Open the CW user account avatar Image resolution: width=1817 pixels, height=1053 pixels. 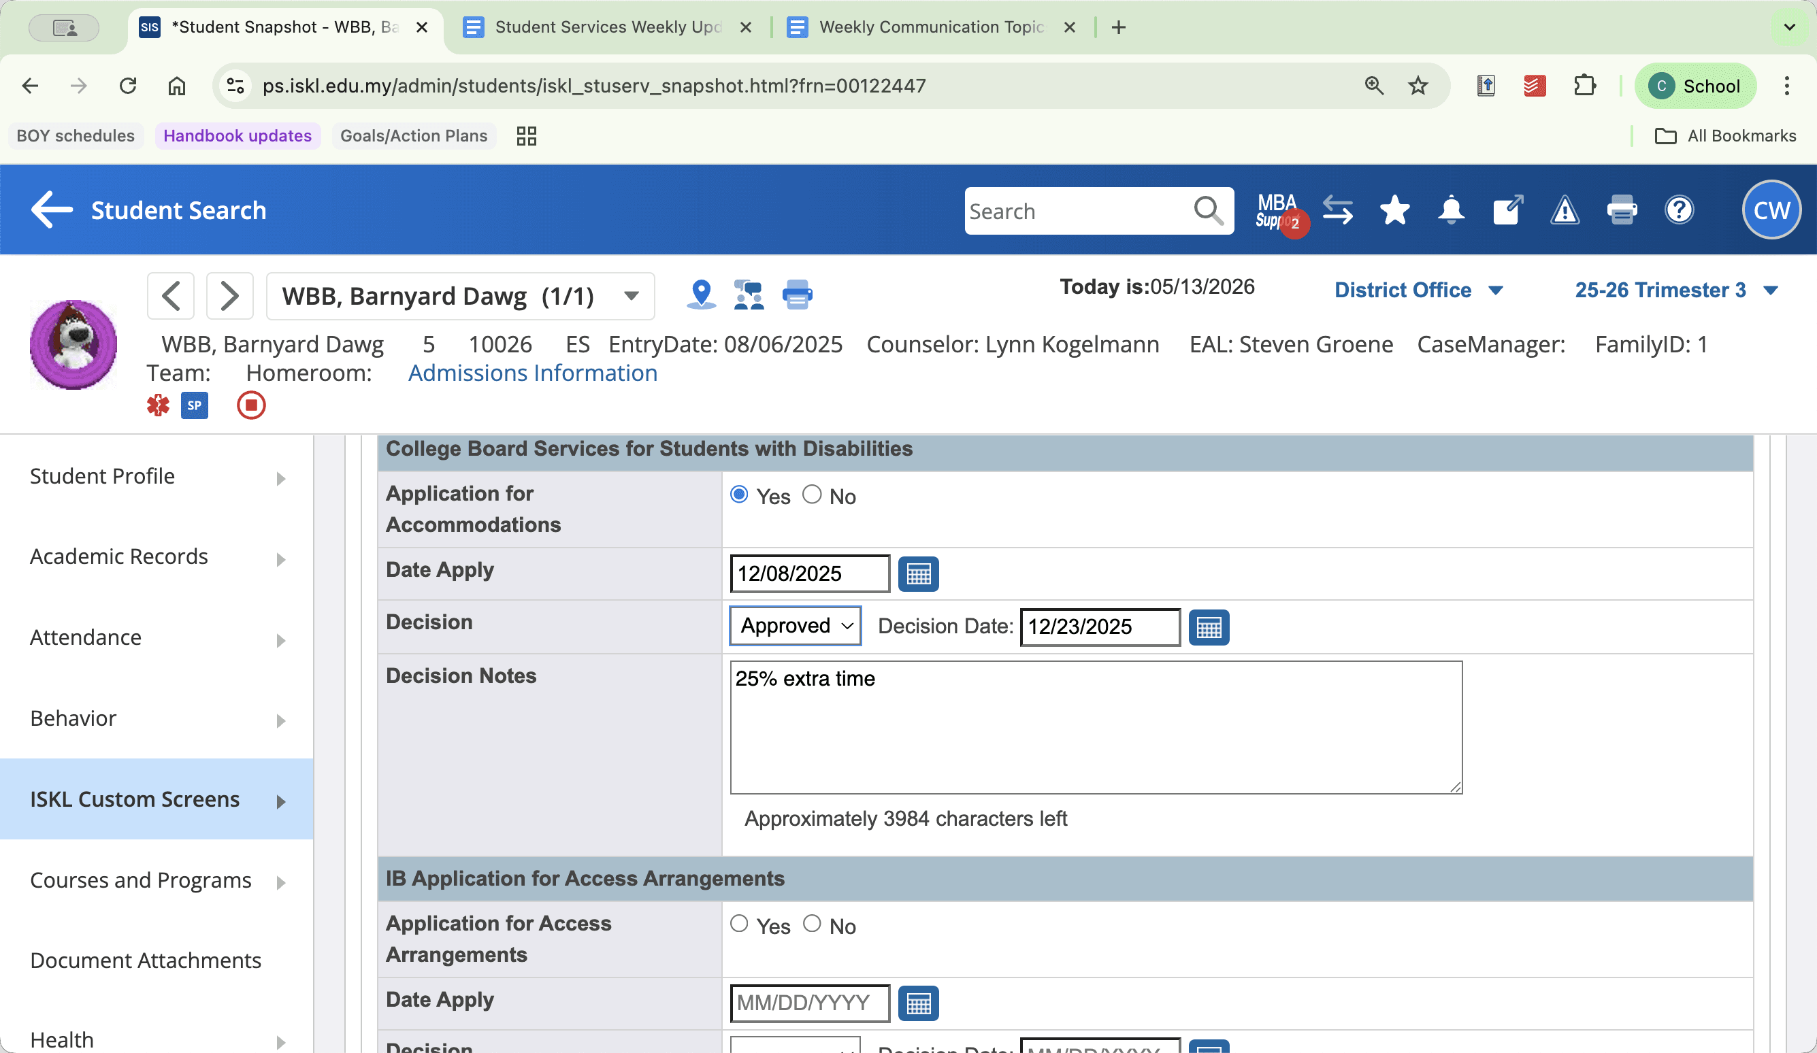pos(1771,210)
